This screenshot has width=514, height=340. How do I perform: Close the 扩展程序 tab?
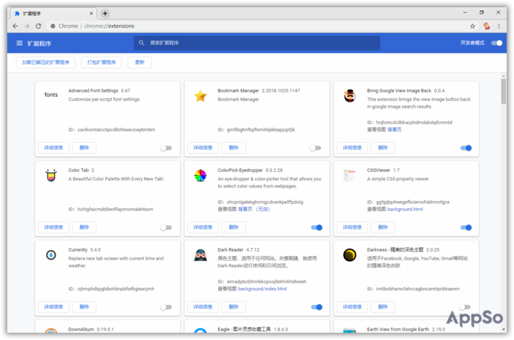[91, 14]
